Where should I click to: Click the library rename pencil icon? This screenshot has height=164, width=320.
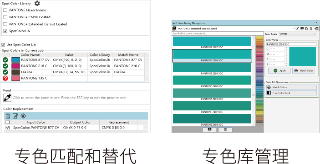click(297, 29)
